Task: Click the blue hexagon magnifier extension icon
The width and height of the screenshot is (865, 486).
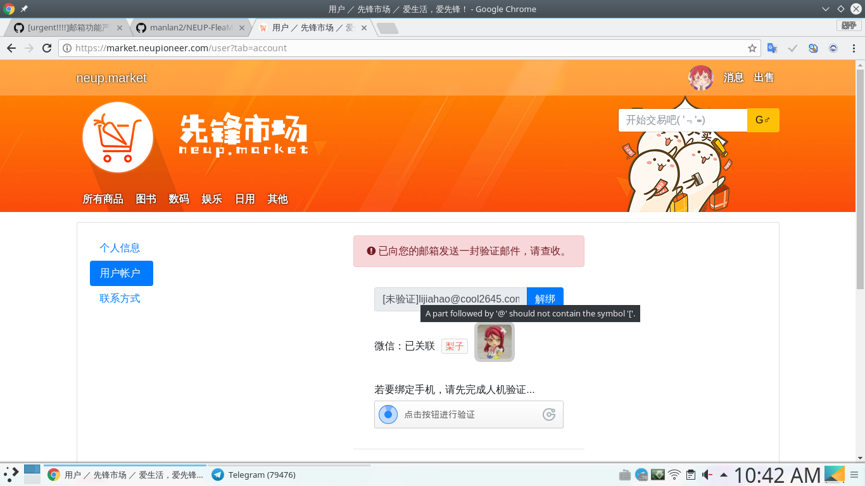Action: tap(813, 48)
